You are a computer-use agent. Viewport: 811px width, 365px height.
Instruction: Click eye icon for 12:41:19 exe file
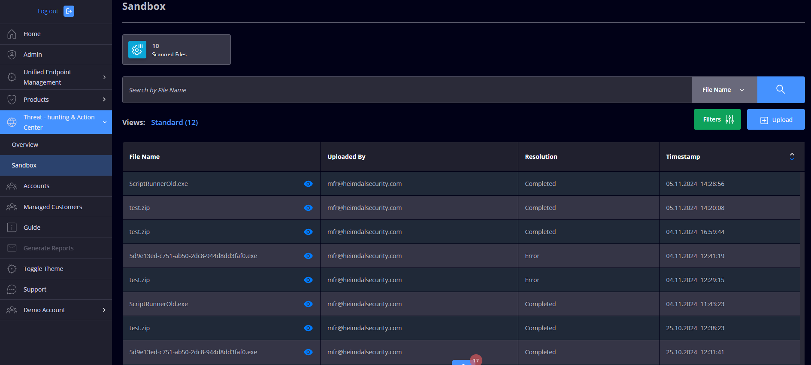tap(308, 256)
